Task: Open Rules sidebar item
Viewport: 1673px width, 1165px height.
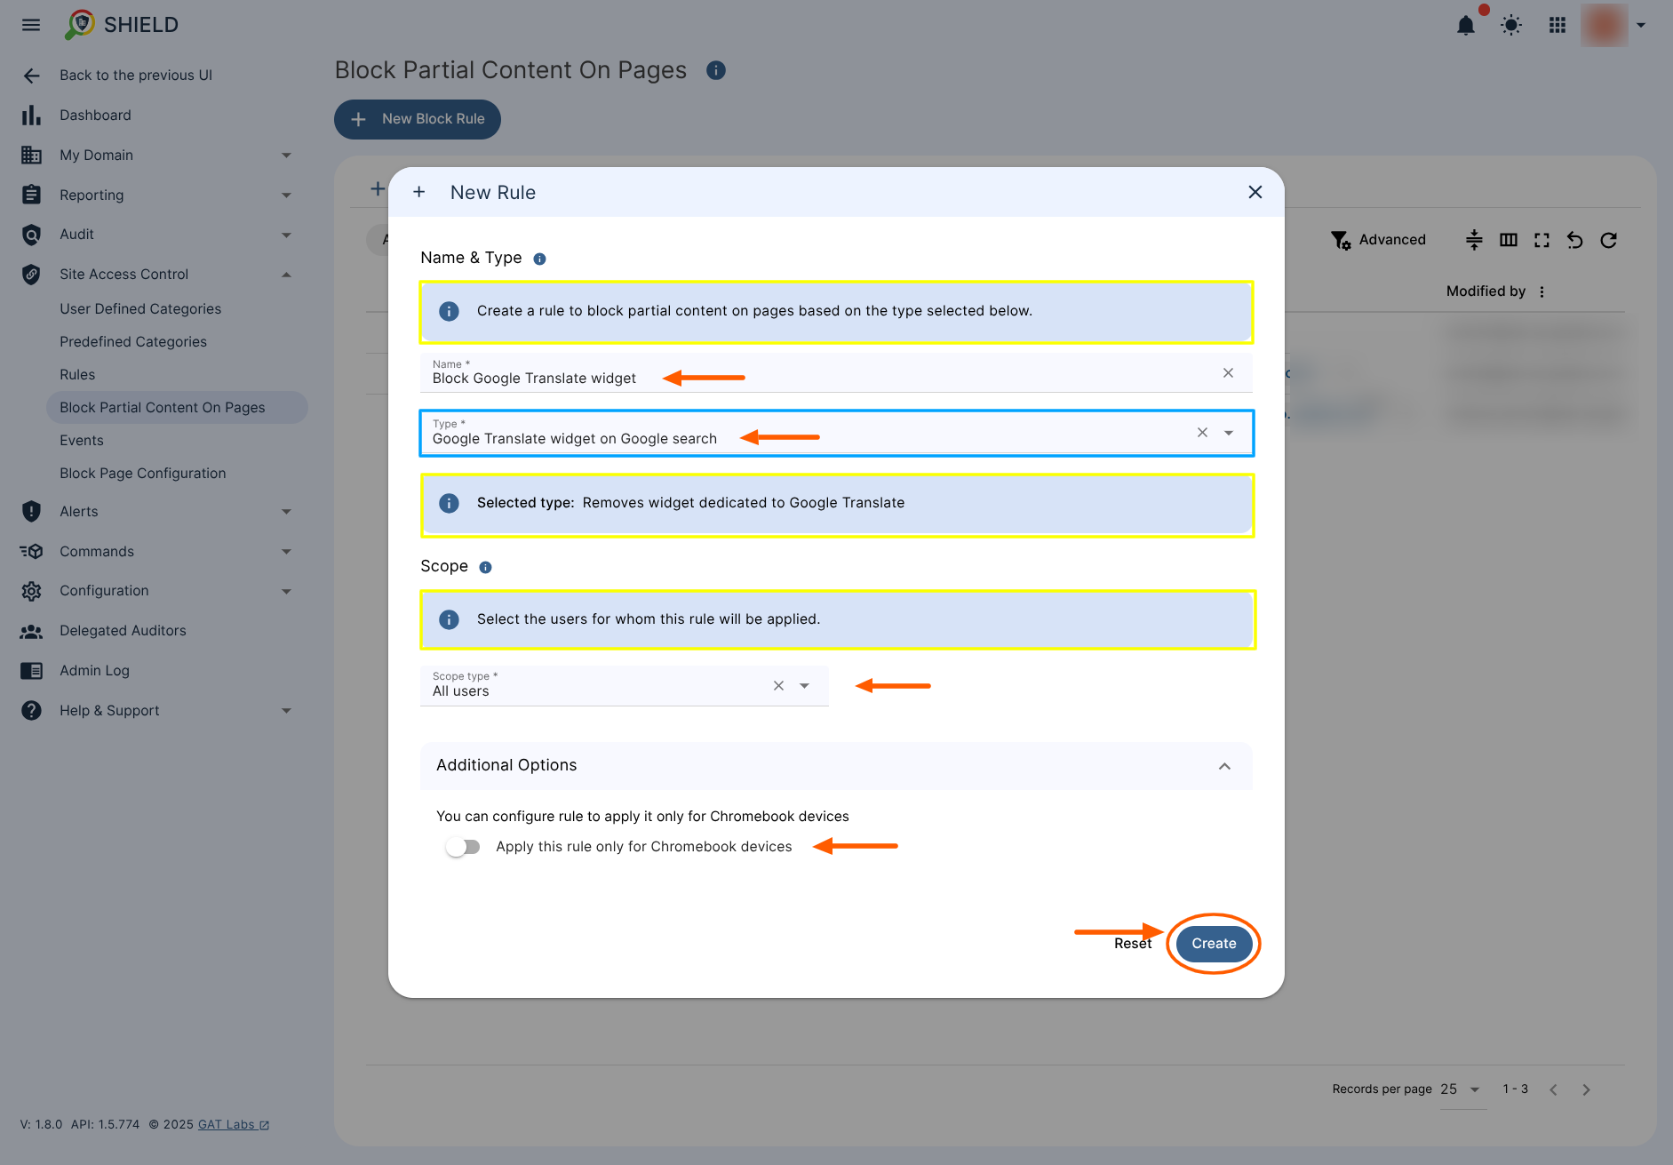Action: tap(77, 375)
